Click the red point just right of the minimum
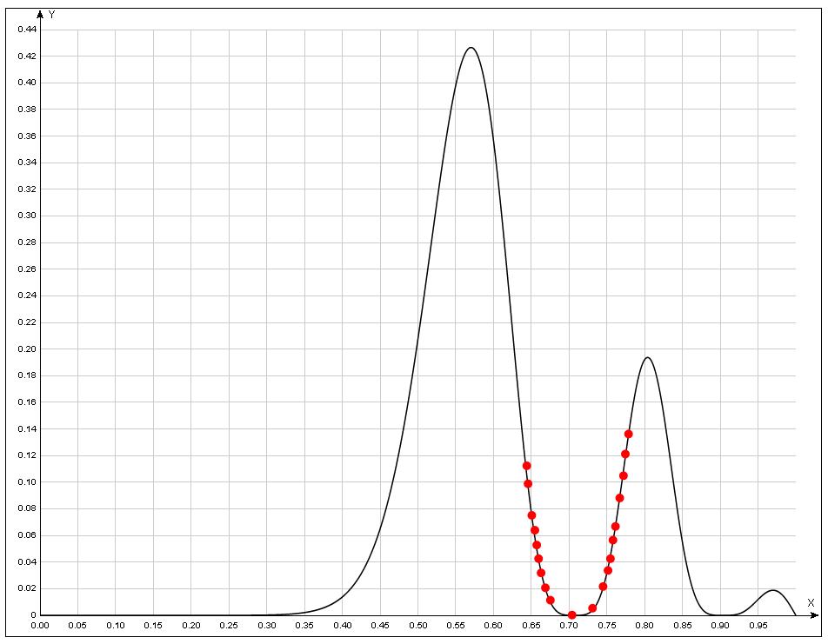 coord(593,608)
